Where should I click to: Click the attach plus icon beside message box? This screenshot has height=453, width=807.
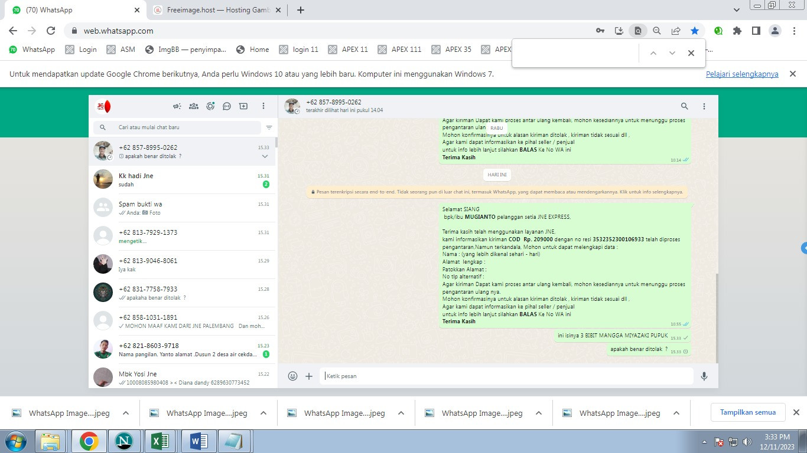tap(309, 376)
